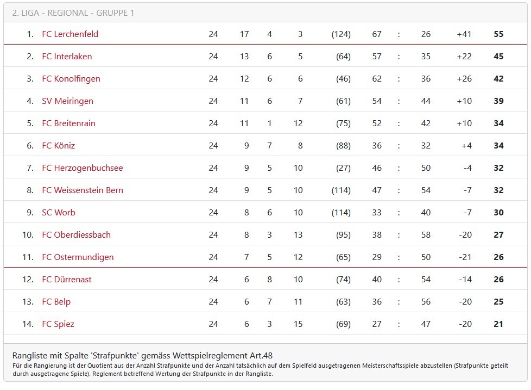The width and height of the screenshot is (531, 390).
Task: Click FC Spiez's 21 points total
Action: (x=498, y=324)
